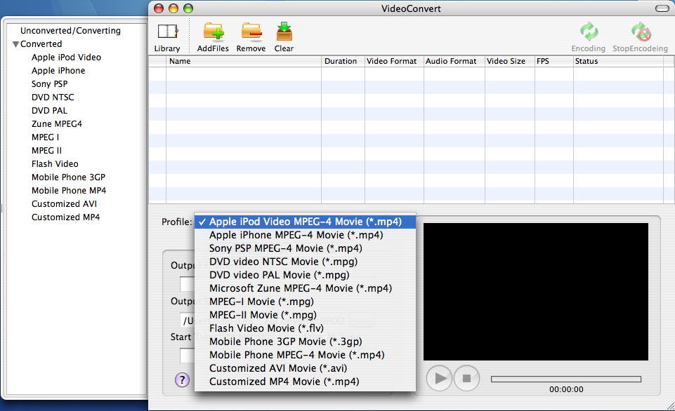Click the Audio Format column header
The image size is (675, 411).
454,61
